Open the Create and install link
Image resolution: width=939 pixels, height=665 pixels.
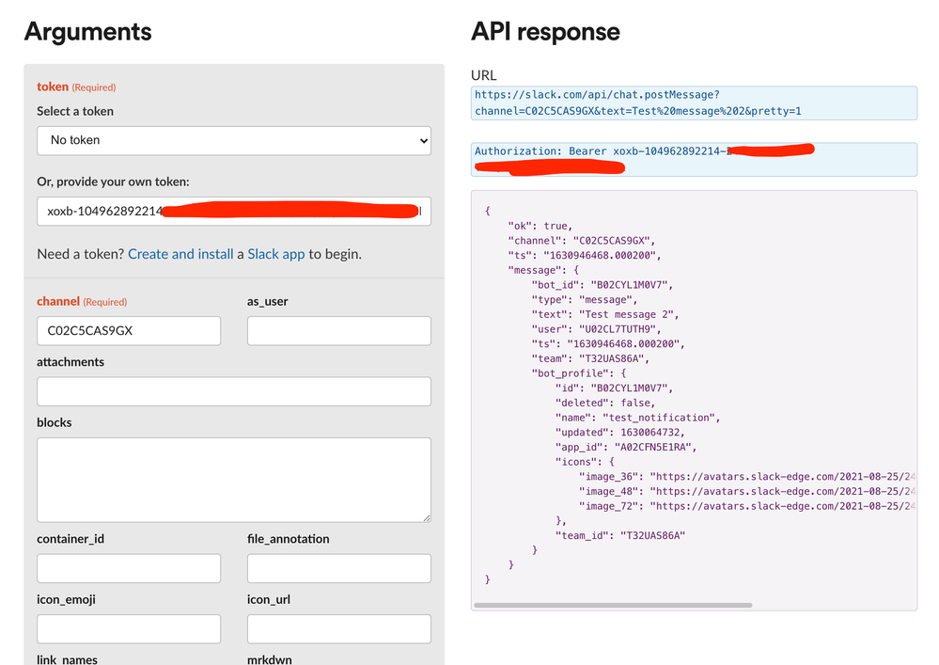[x=180, y=254]
